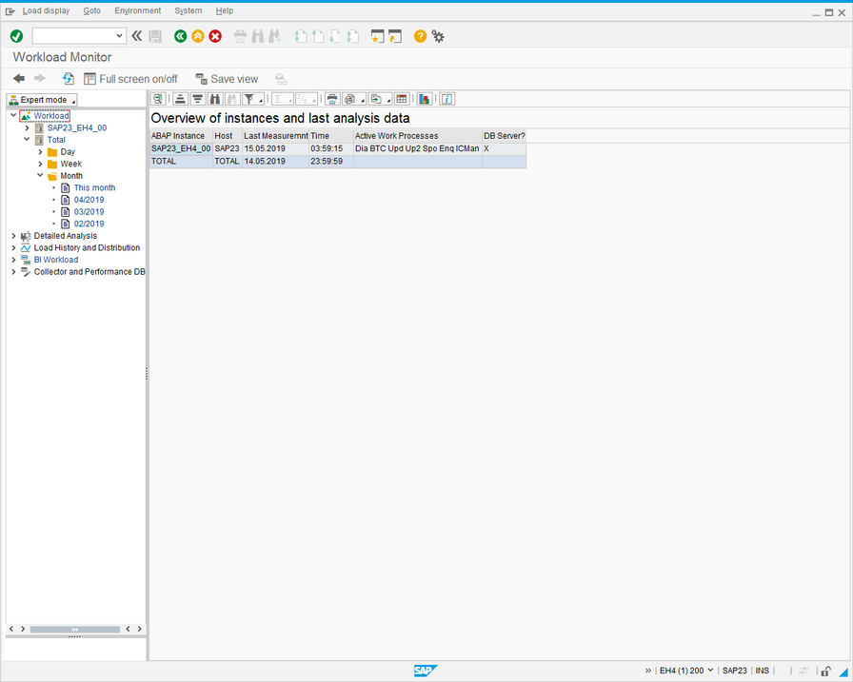Open the Expert mode dropdown
Screen dimensions: 853x682
pyautogui.click(x=42, y=100)
